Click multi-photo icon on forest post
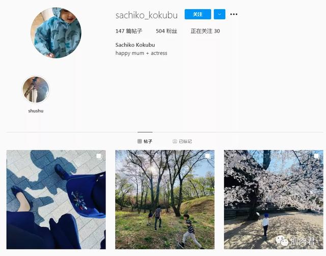 (x=208, y=156)
